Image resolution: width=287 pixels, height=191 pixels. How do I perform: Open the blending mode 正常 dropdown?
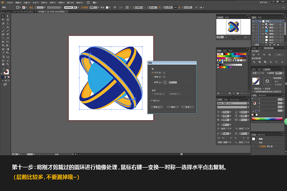point(258,73)
